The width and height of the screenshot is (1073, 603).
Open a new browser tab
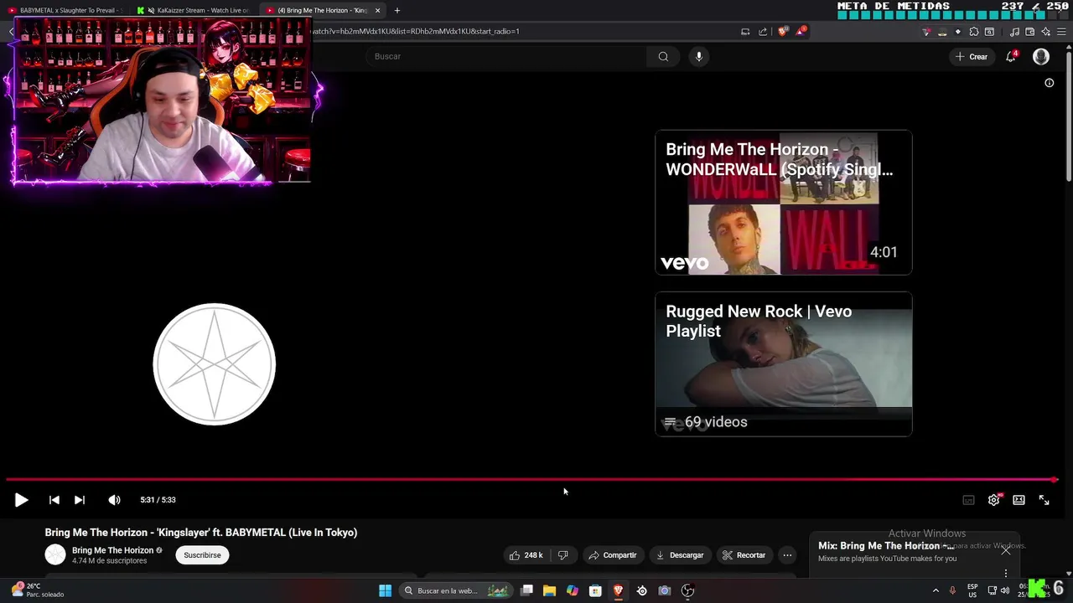pos(397,10)
